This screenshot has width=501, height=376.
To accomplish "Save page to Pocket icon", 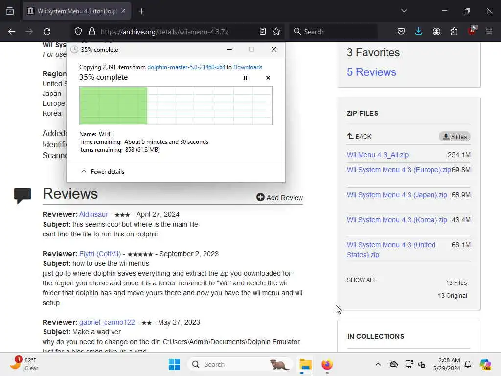I will point(401,32).
